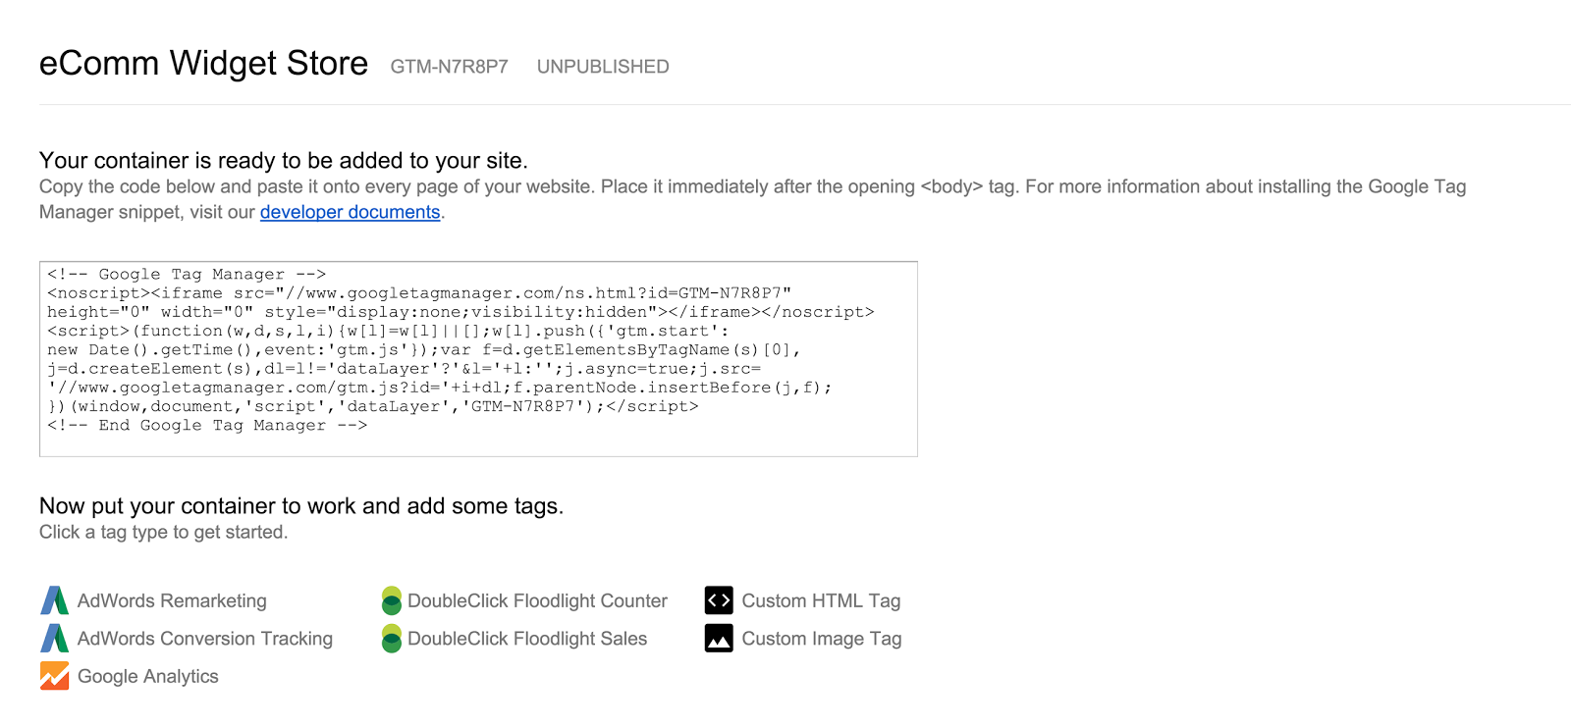Click the End Google Tag Manager comment line

coord(207,425)
